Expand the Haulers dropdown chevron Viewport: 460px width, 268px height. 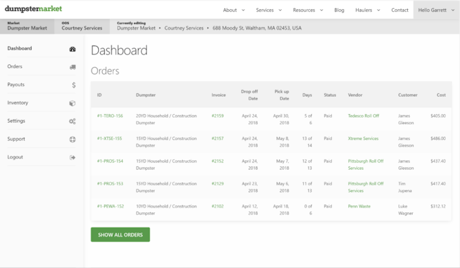(x=378, y=10)
